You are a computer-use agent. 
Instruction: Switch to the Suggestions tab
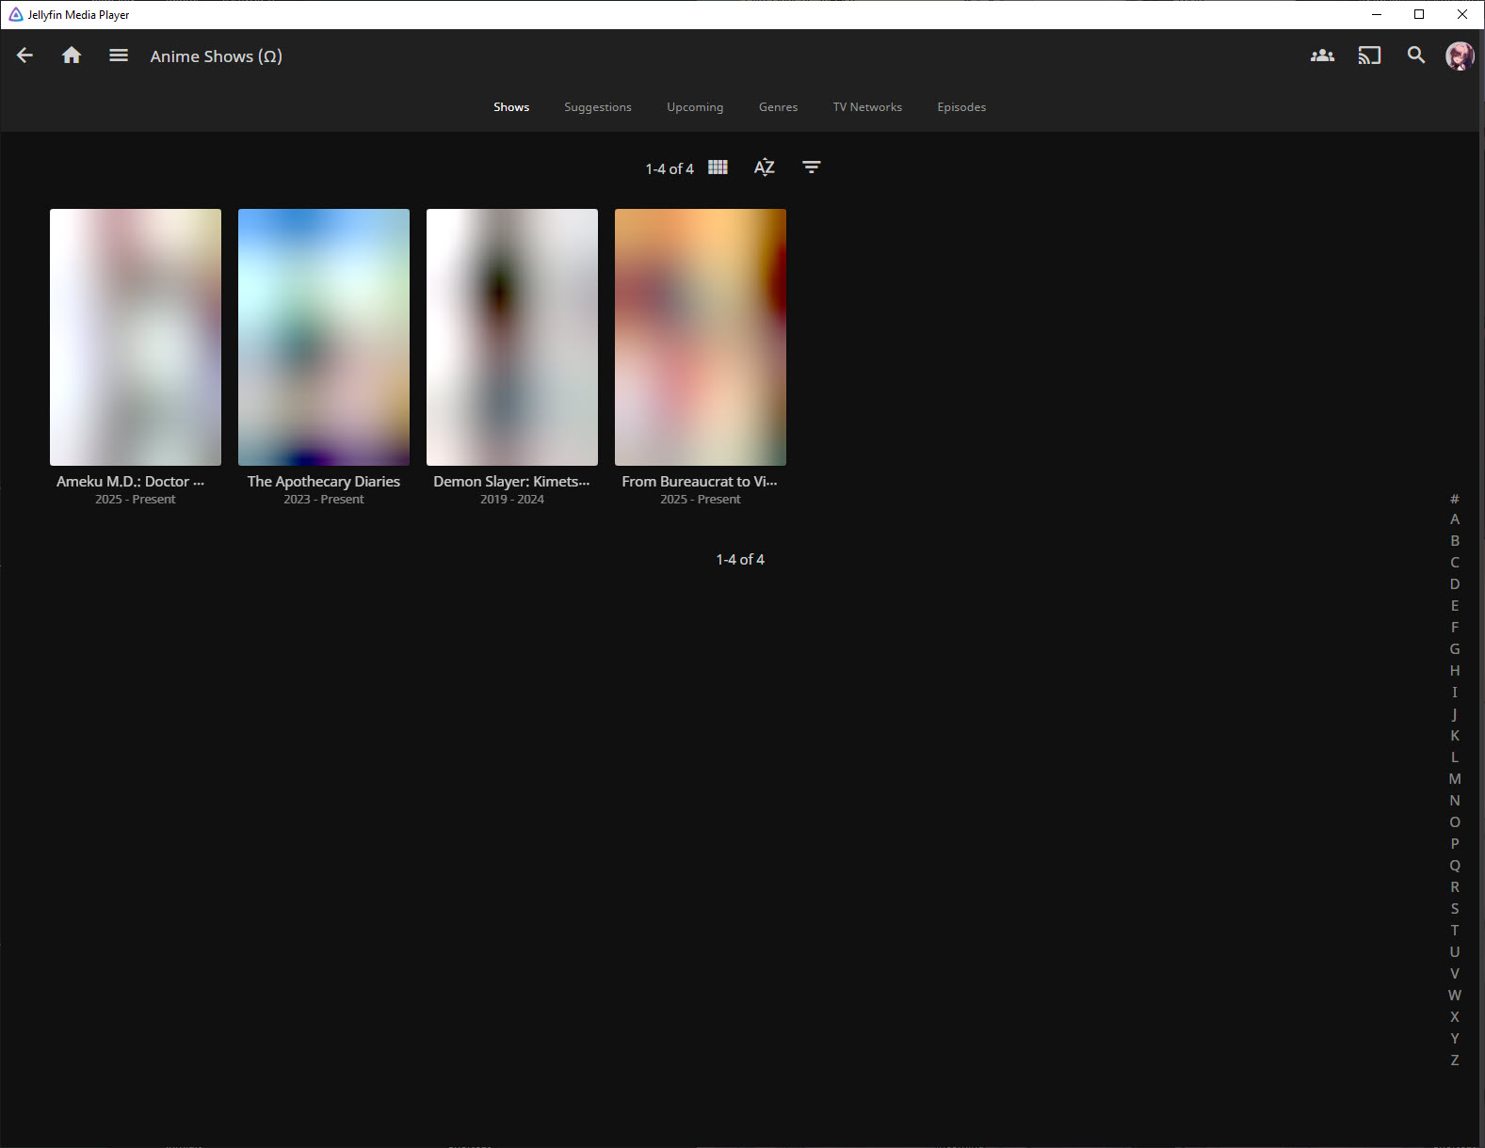(x=598, y=107)
